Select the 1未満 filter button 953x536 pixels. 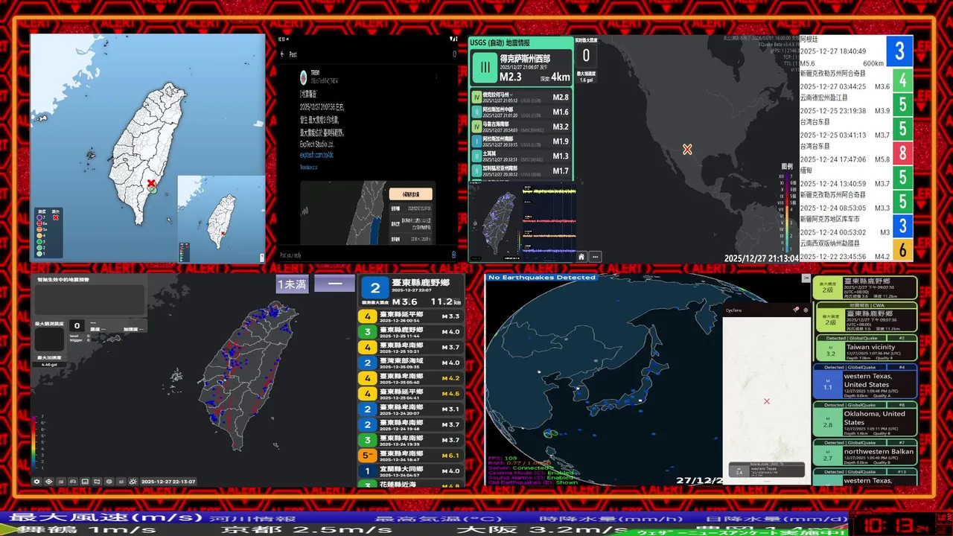(x=292, y=284)
